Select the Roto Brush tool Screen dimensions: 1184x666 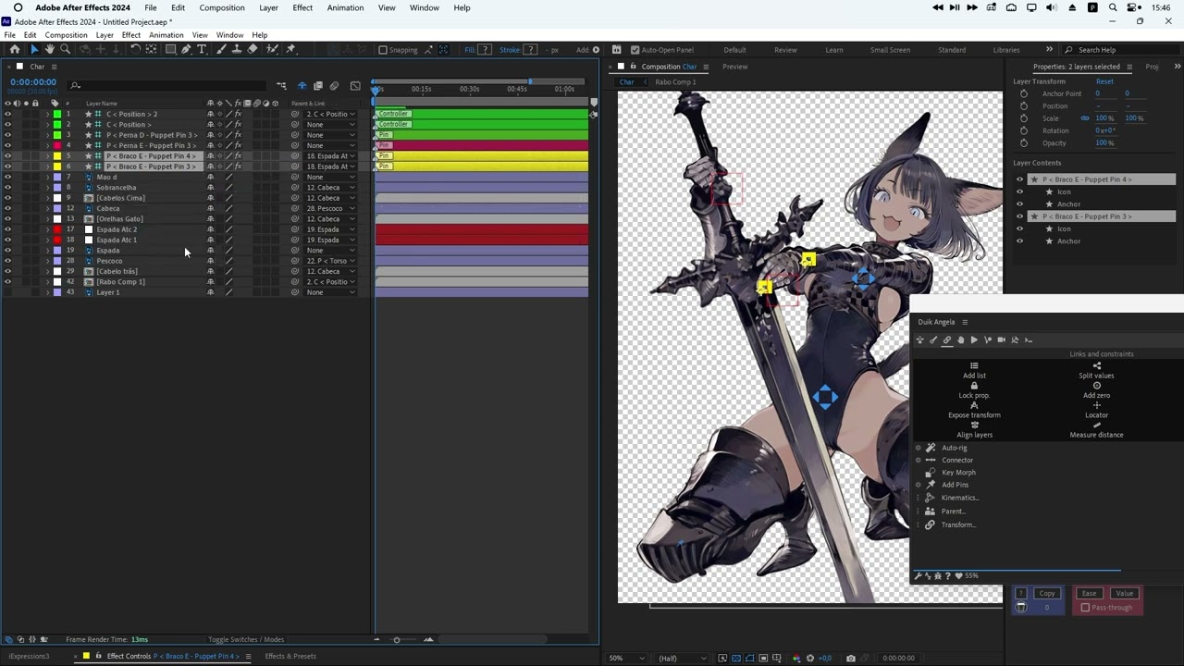(272, 50)
